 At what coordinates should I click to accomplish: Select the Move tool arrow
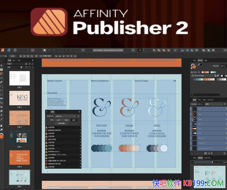(1, 61)
